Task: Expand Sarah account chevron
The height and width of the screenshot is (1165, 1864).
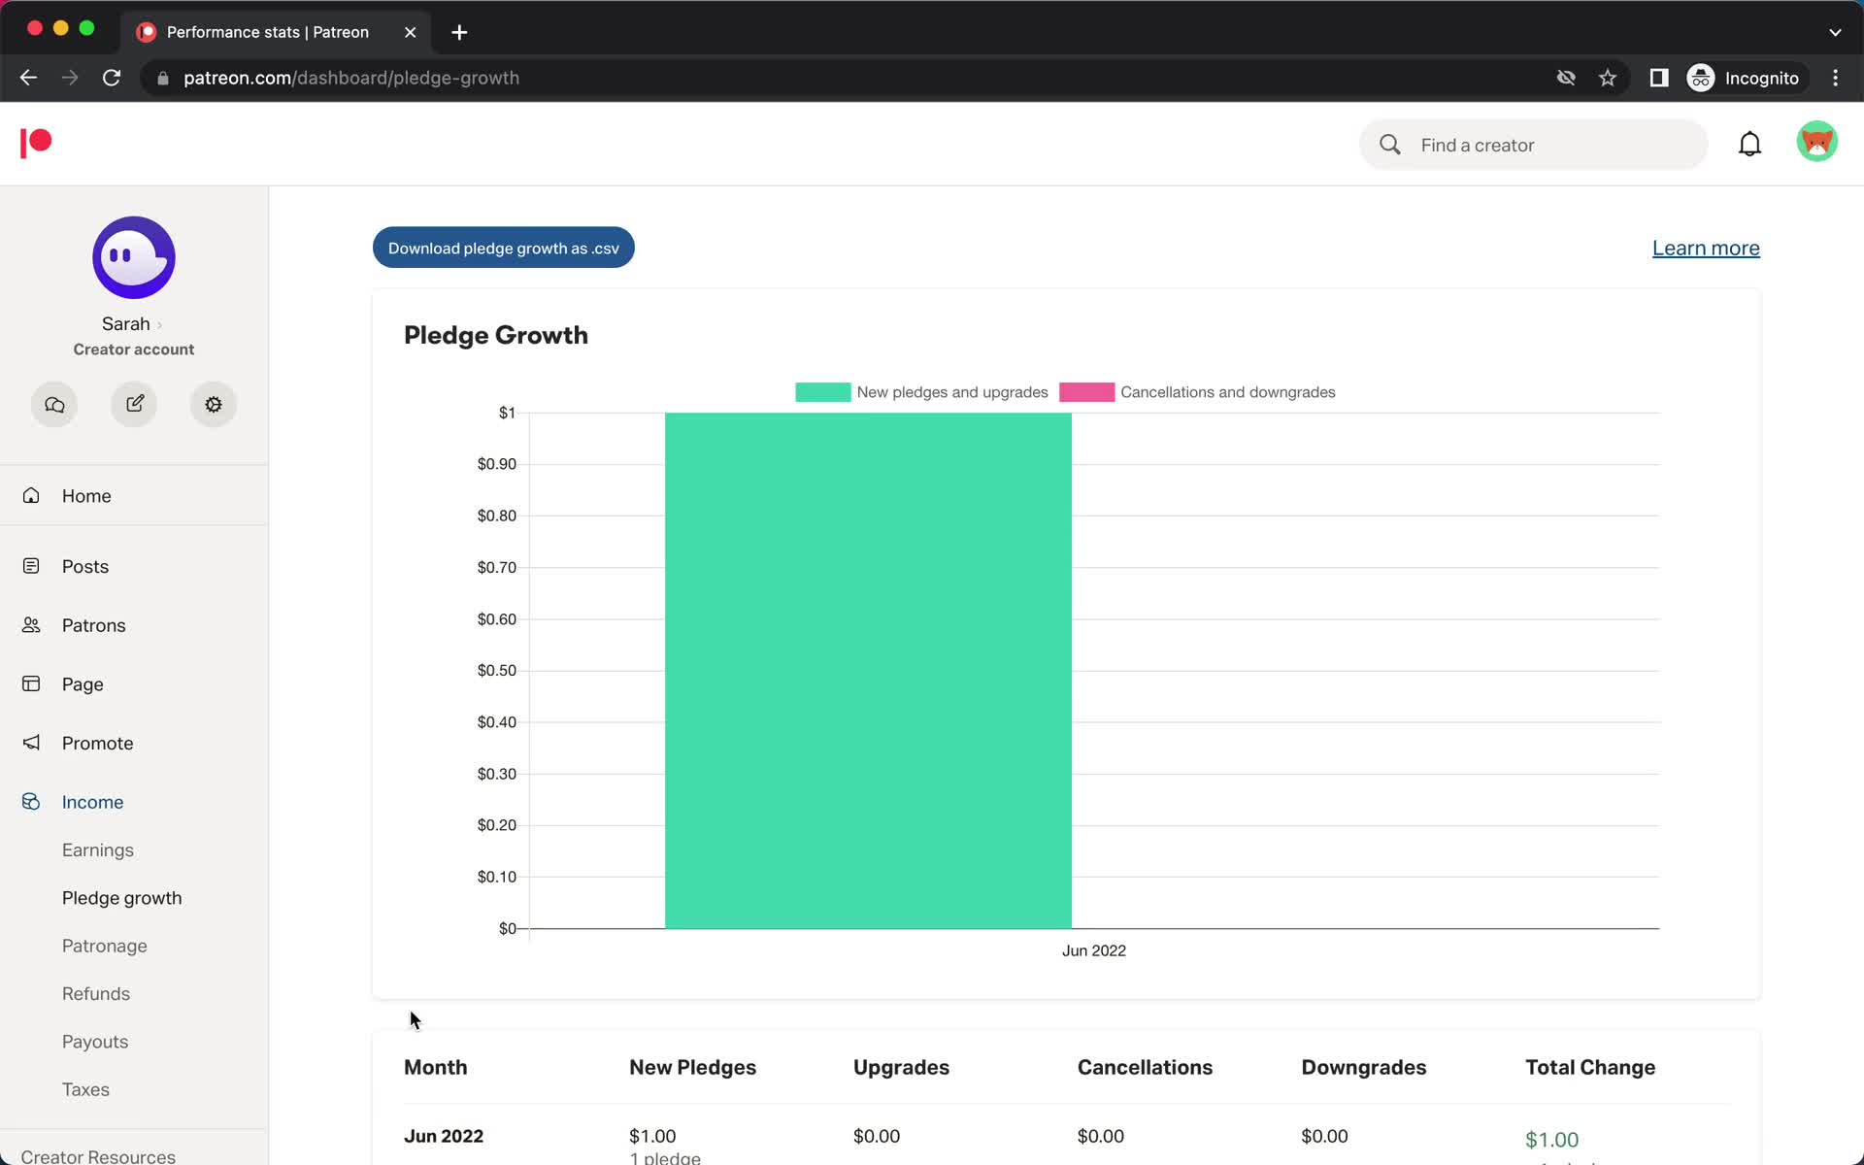Action: [159, 325]
